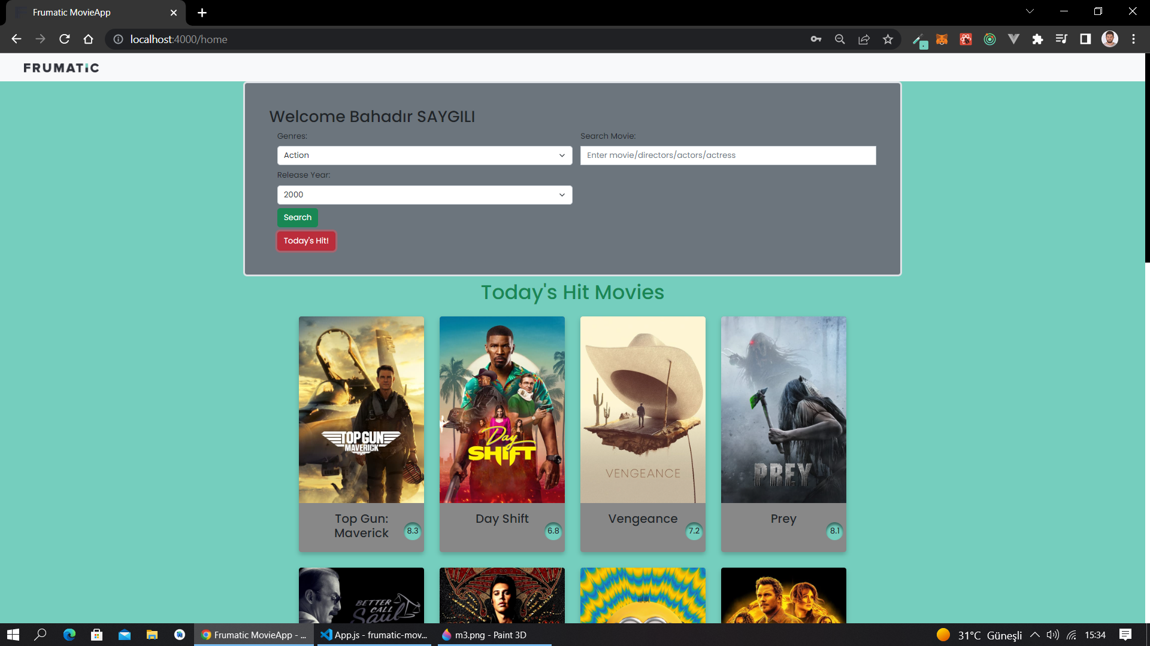Open the Extensions puzzle-piece icon
Screen dimensions: 1150x646
click(1037, 39)
